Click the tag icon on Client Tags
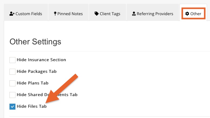The width and height of the screenshot is (210, 118). 96,14
